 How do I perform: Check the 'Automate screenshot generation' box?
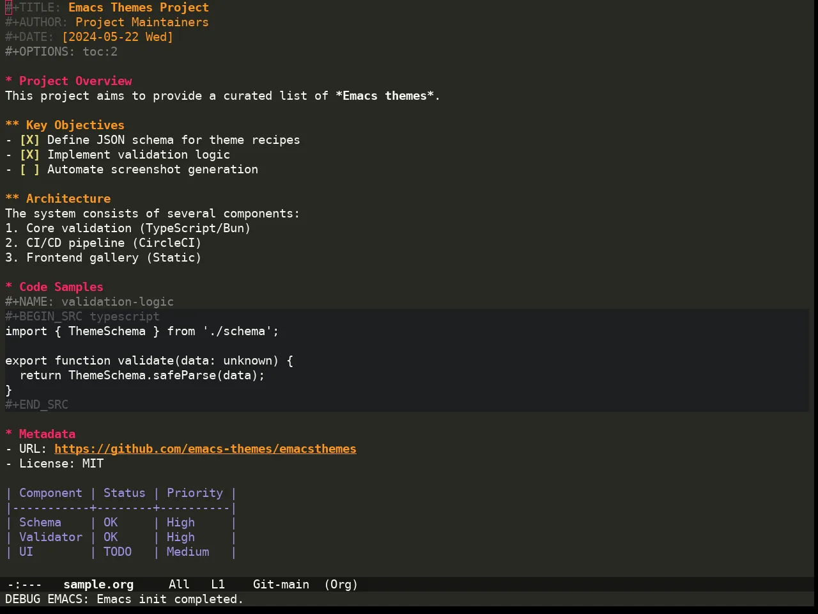(x=29, y=169)
